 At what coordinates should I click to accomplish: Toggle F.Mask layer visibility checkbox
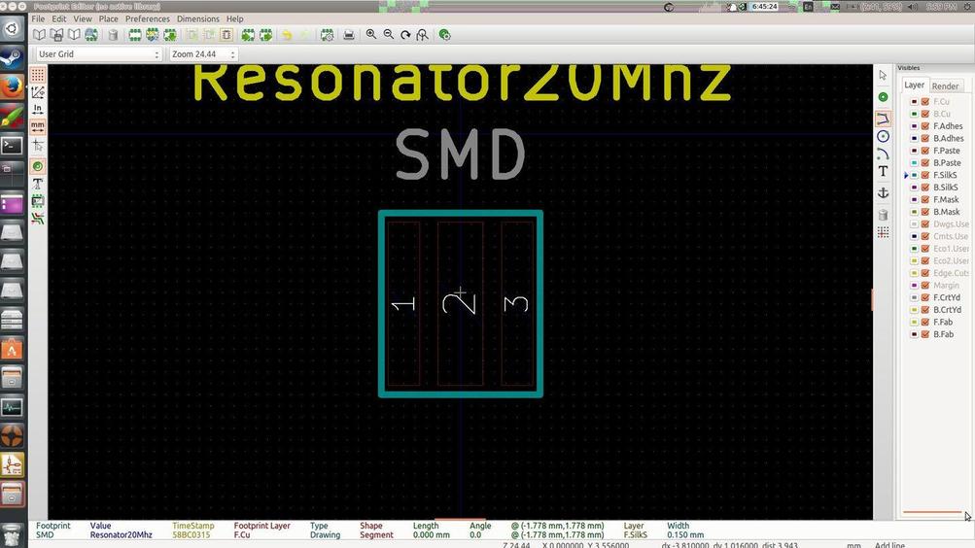point(925,199)
